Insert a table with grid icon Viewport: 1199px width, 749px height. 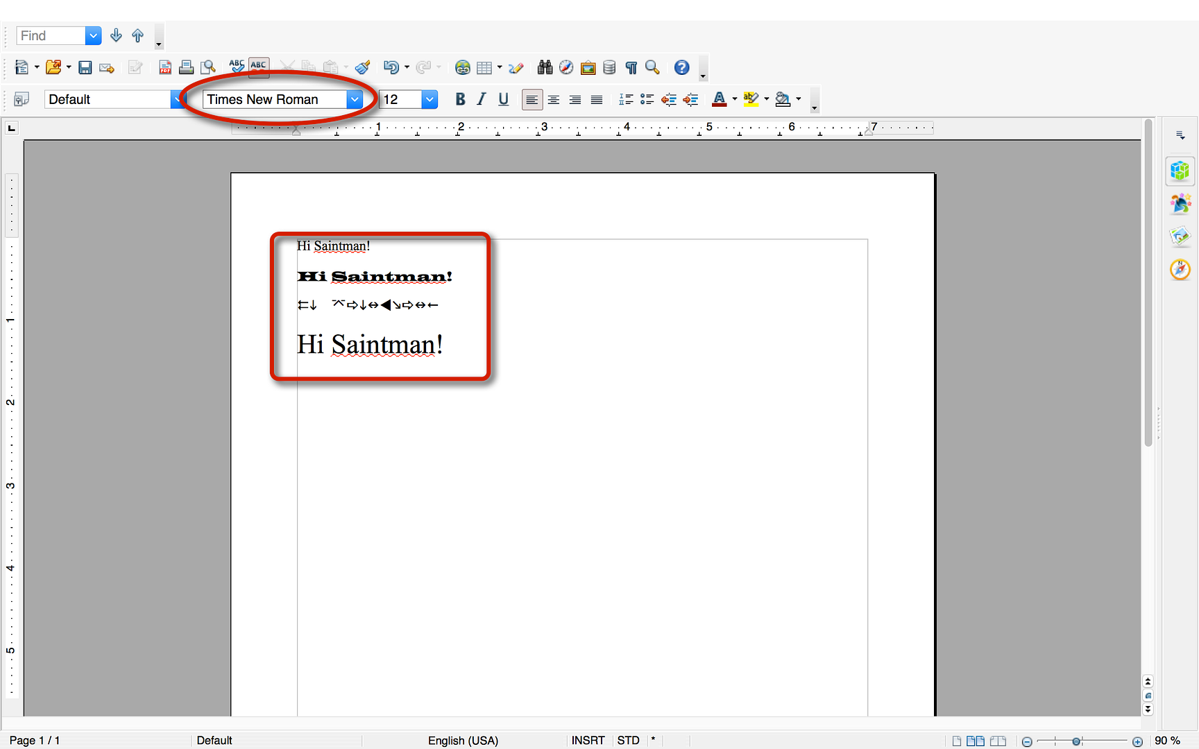click(484, 67)
